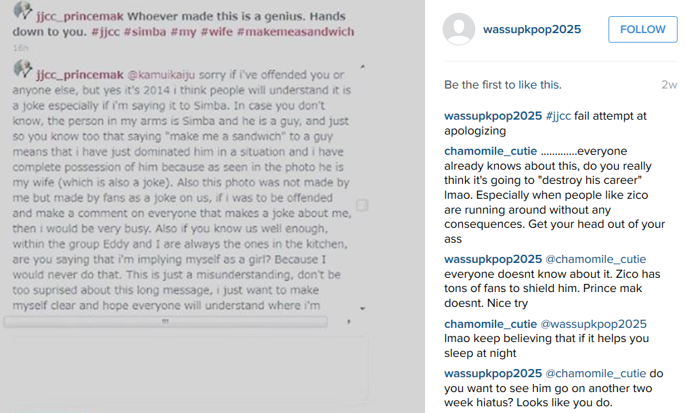The image size is (685, 413).
Task: Open the #jjcc hashtag in the caption
Action: [558, 116]
